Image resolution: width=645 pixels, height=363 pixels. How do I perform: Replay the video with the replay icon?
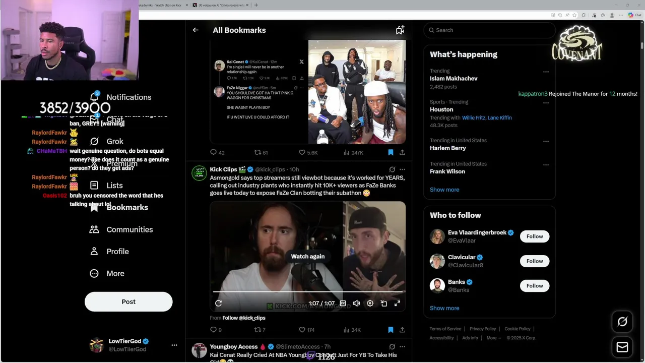pos(218,303)
